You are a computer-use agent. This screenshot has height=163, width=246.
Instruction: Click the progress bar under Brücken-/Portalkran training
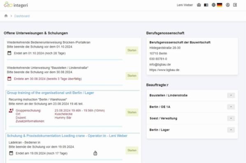65,60
